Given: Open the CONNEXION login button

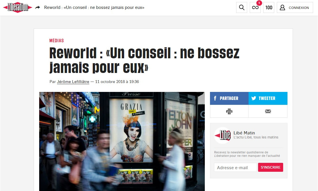Looking at the screenshot, I should [x=295, y=7].
